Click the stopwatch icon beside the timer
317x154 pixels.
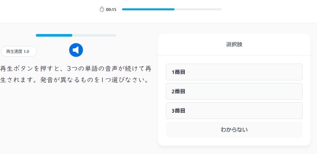pos(102,10)
